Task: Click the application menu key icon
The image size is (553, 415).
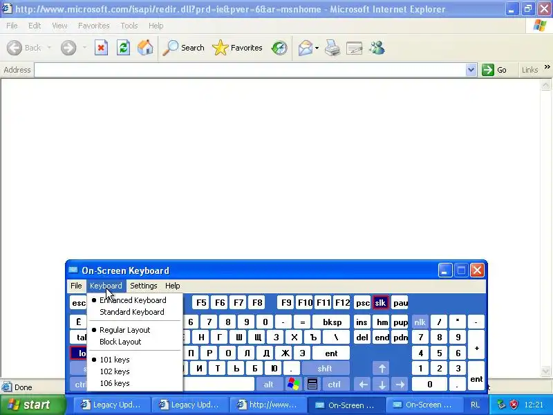Action: [x=312, y=384]
